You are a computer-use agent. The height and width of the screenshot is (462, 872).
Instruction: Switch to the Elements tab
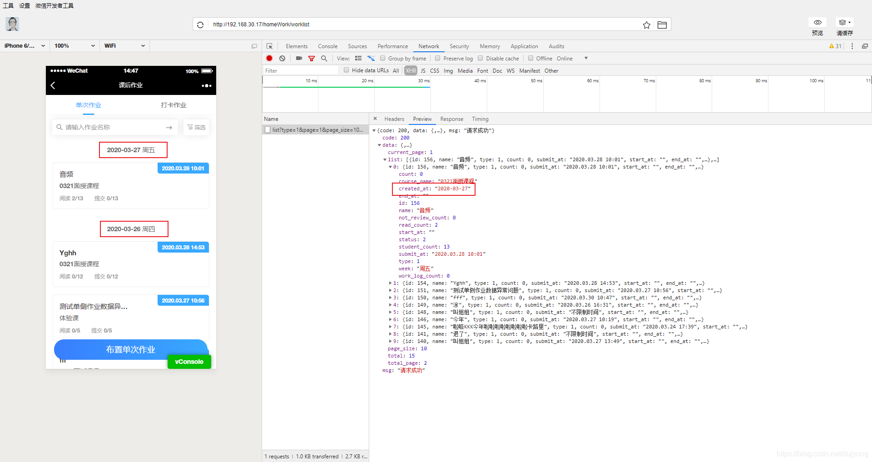pos(297,46)
